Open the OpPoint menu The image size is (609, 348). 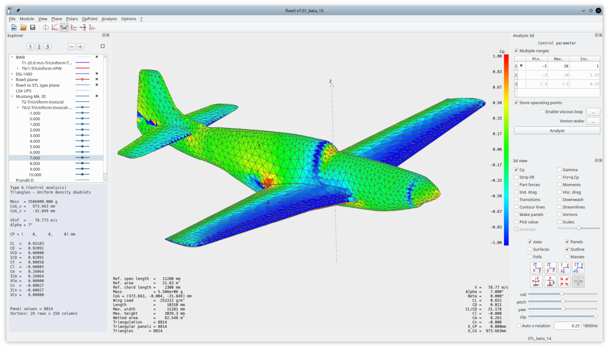click(x=90, y=19)
